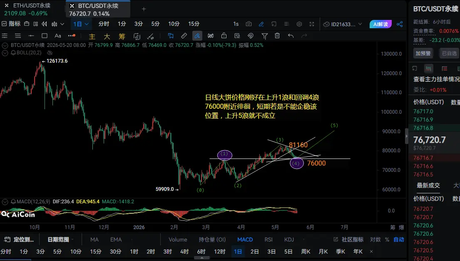Click the share icon beside AI解读
Viewport: 460px width, 261px height.
coord(400,24)
